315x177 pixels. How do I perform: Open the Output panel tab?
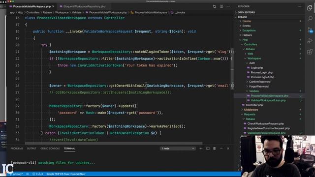(x=31, y=148)
